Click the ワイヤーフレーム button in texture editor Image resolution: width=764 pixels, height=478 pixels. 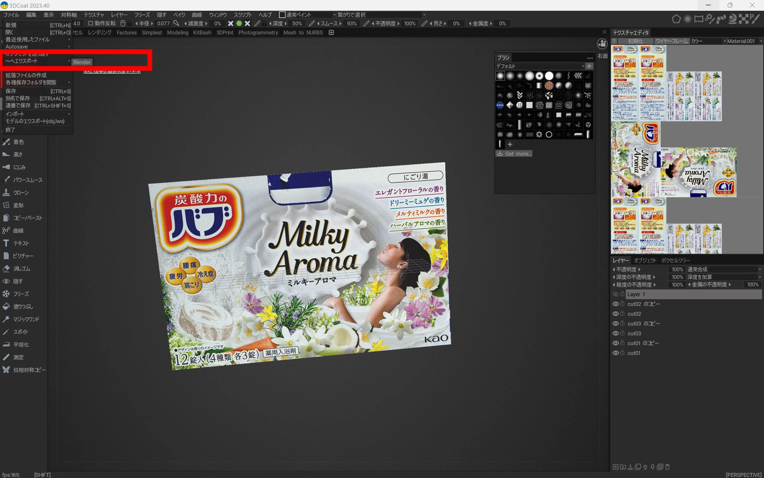(671, 41)
